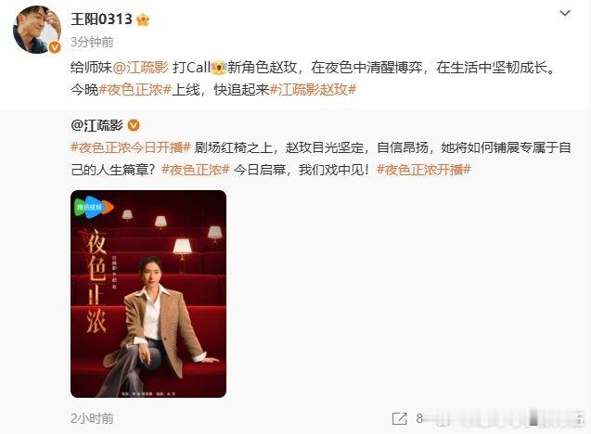Viewport: 591px width, 434px height.
Task: Click the crown membership badge beside 王阳0313
Action: (x=143, y=19)
